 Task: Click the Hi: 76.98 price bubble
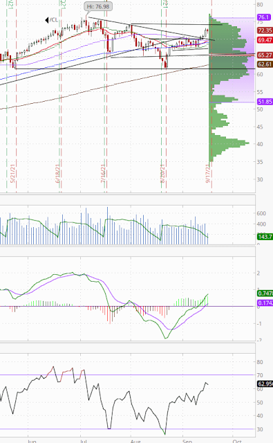click(x=98, y=6)
